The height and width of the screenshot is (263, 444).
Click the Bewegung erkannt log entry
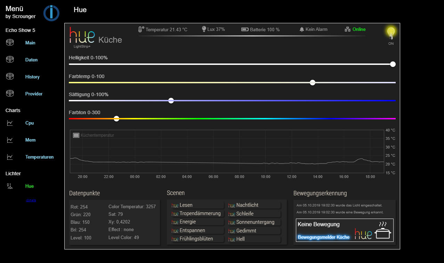[340, 212]
